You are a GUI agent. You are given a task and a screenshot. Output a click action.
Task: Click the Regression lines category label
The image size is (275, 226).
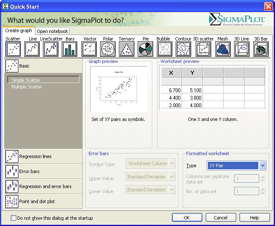pos(35,156)
